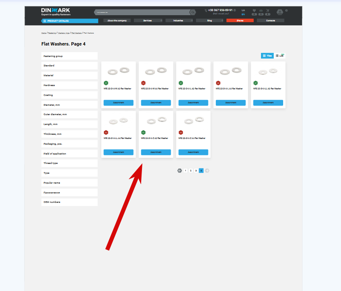The height and width of the screenshot is (291, 341).
Task: Click the phone handset icon
Action: click(x=206, y=10)
